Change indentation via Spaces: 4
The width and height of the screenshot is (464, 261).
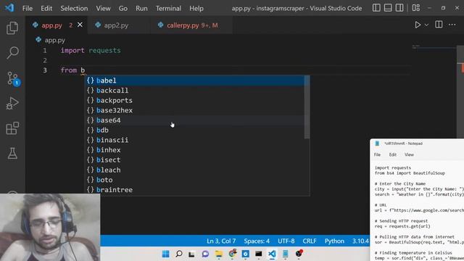pyautogui.click(x=257, y=241)
